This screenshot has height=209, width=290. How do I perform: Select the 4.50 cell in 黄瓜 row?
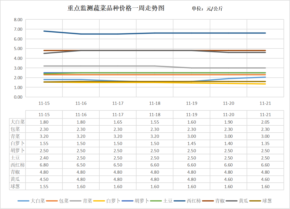coord(44,179)
